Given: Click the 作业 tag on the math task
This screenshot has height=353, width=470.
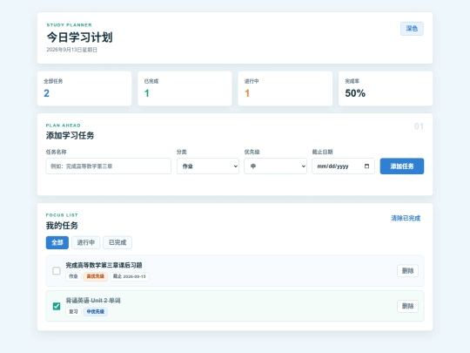Looking at the screenshot, I should tap(73, 276).
